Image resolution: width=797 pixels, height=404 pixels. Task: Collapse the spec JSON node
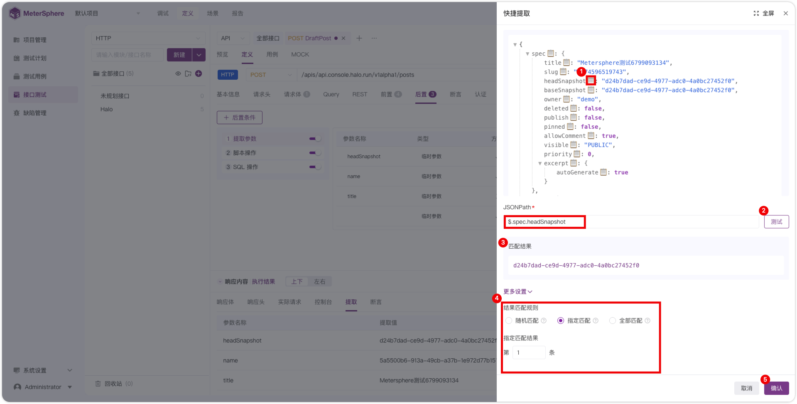(527, 54)
